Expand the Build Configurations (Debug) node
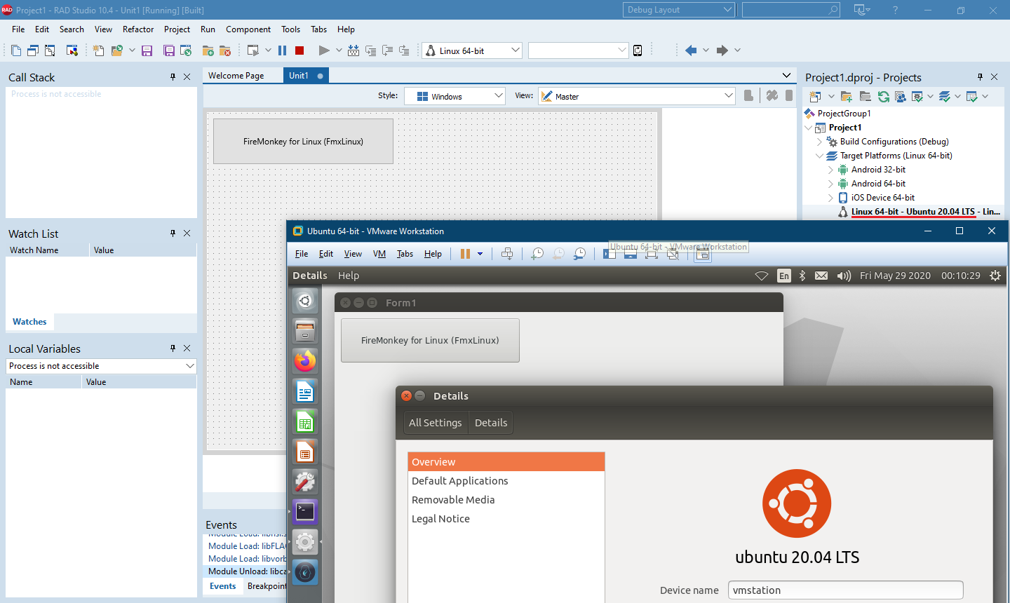The image size is (1010, 603). [819, 142]
